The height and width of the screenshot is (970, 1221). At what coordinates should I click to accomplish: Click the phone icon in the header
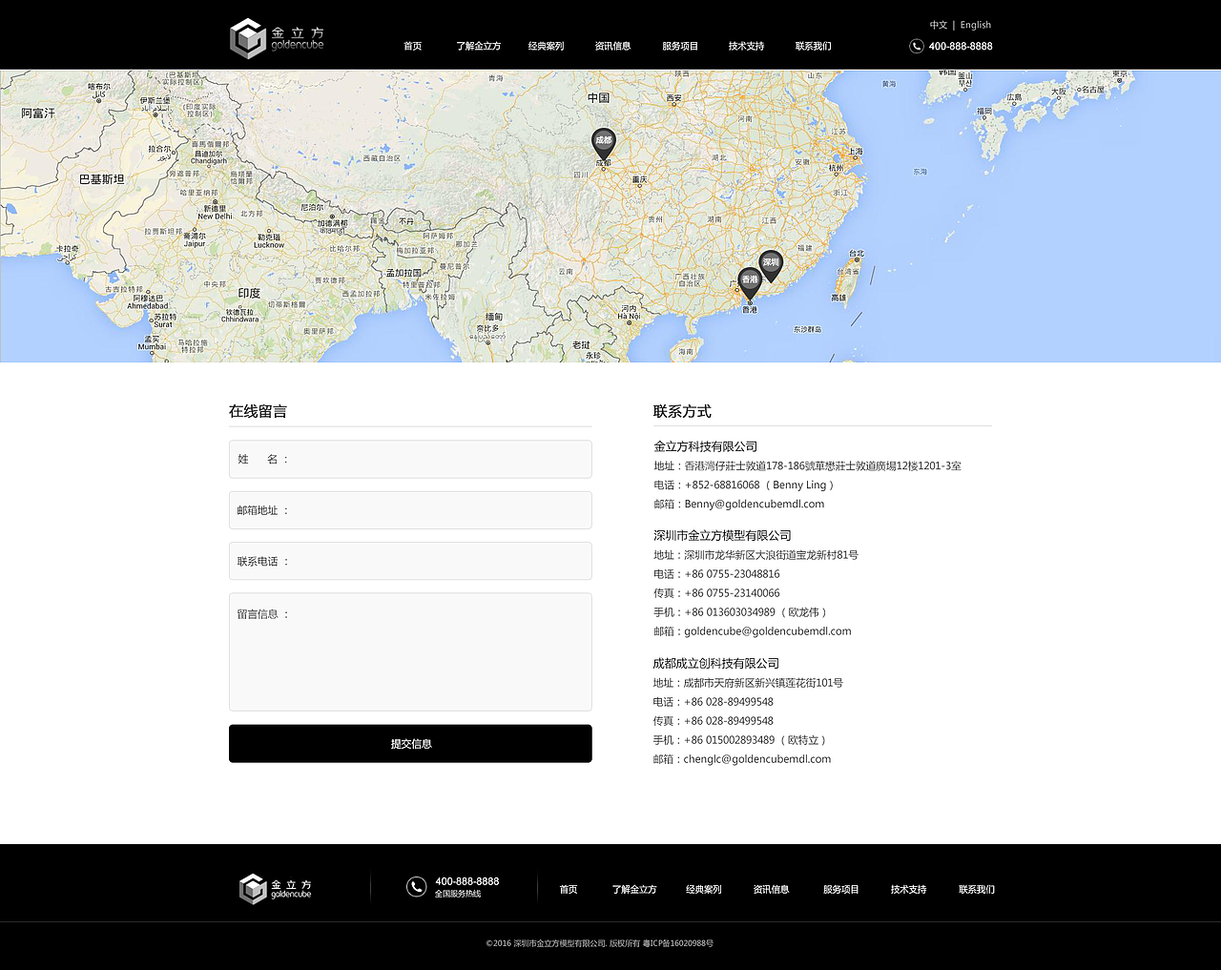tap(916, 46)
